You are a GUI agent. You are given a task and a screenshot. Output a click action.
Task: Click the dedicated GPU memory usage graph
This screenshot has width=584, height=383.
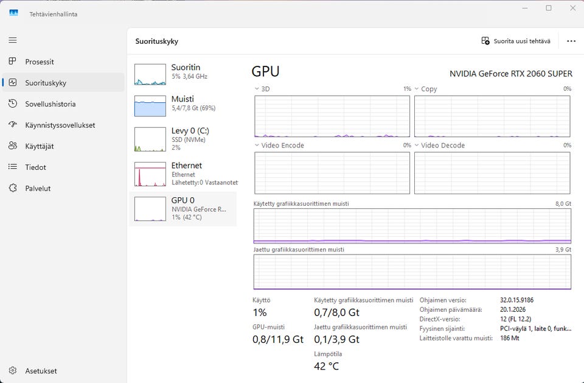(x=412, y=225)
